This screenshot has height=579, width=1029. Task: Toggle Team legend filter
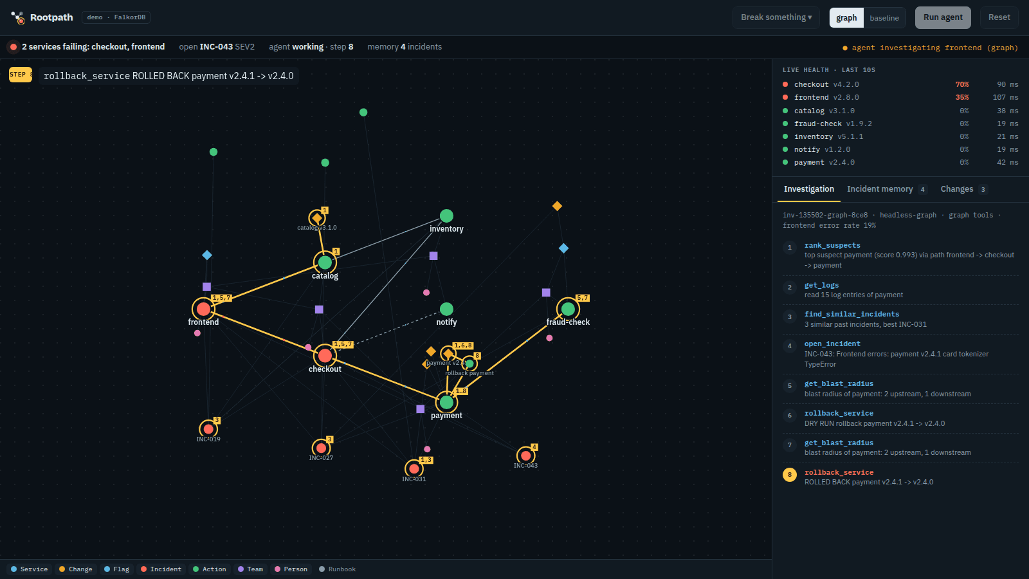(251, 569)
